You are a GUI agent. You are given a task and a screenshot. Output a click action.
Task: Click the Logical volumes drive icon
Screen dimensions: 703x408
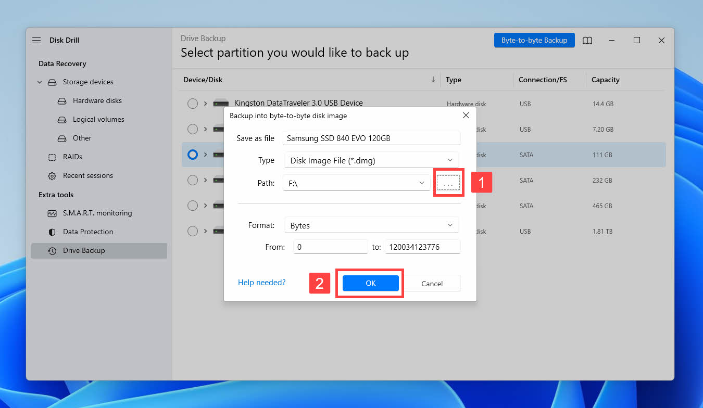pyautogui.click(x=62, y=120)
